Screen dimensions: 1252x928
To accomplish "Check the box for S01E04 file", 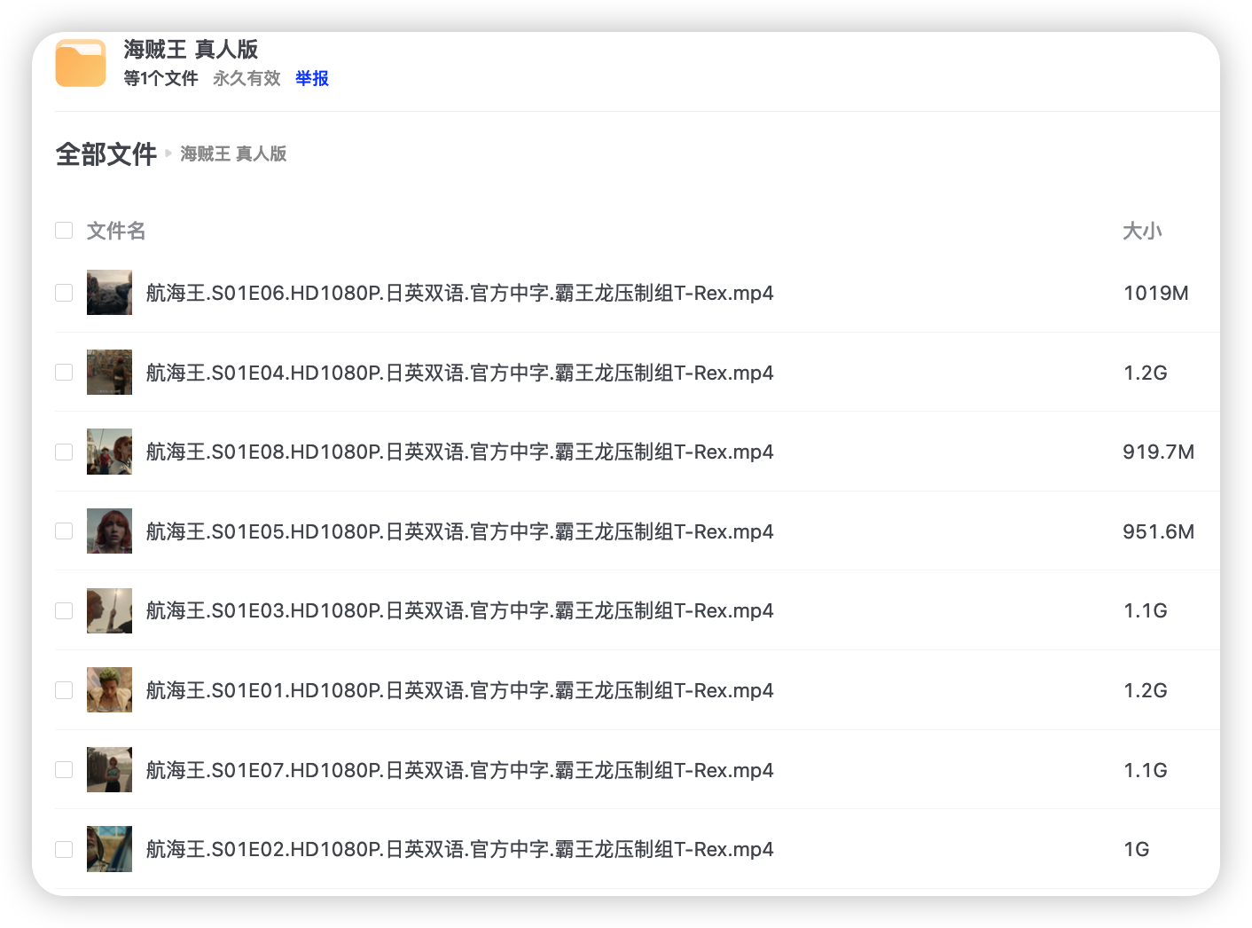I will point(64,372).
